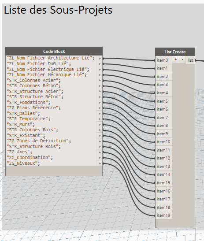Viewport: 204px width, 241px height.
Task: Click output arrow for STR_Dalles
Action: click(100, 114)
